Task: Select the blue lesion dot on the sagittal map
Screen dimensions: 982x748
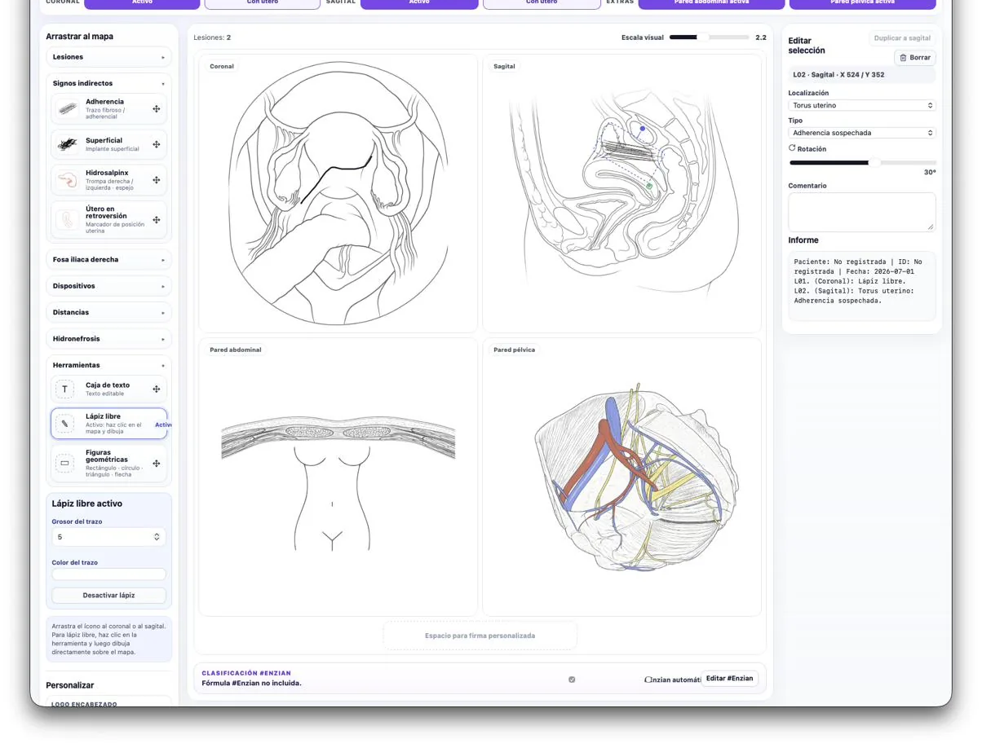Action: coord(642,129)
